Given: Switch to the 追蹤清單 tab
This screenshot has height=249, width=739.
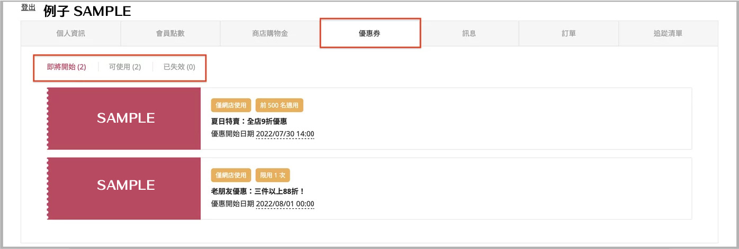Looking at the screenshot, I should [x=668, y=33].
